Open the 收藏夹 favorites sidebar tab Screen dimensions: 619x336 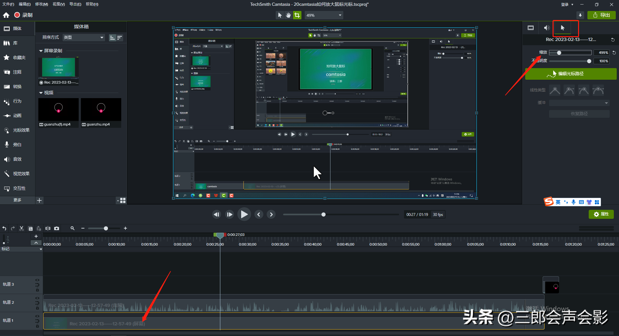point(17,57)
